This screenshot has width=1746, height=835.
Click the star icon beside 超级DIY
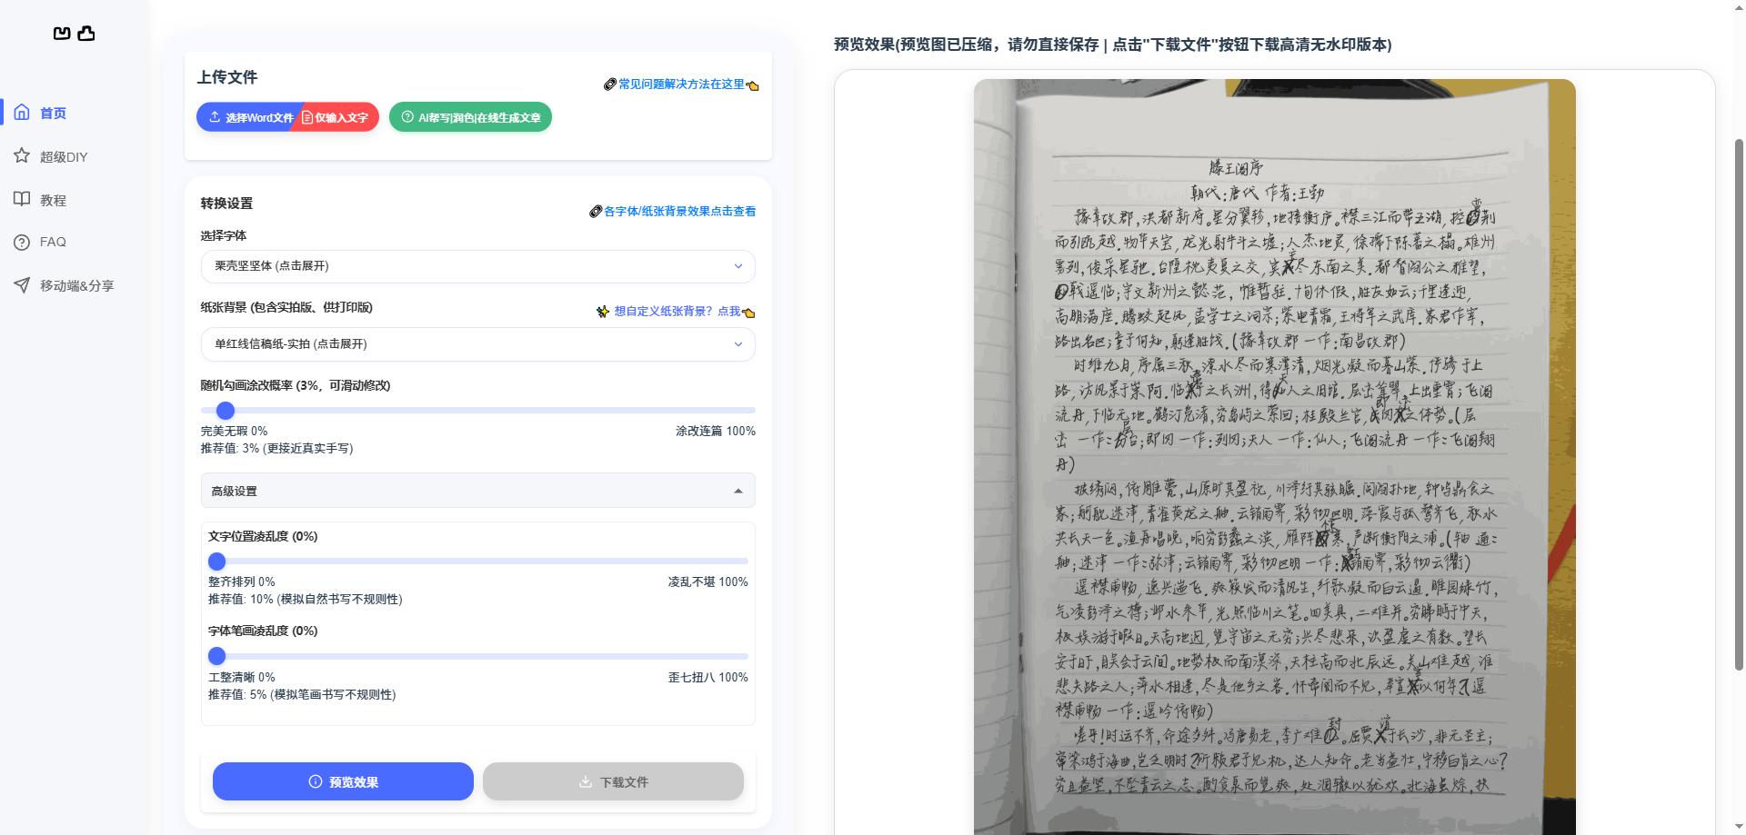[22, 155]
